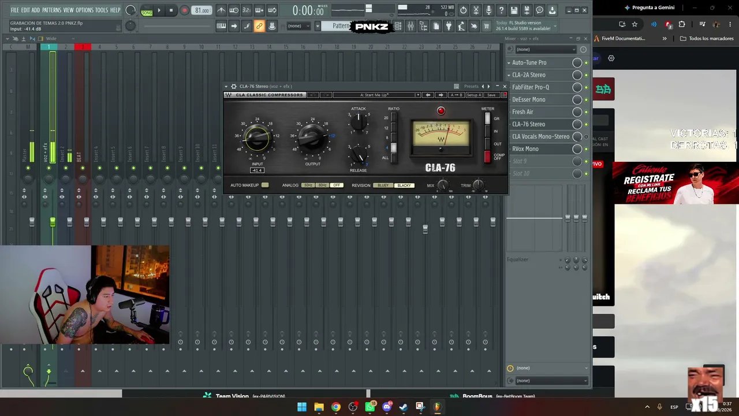
Task: Click the CLA-76 INPUT knob
Action: click(x=257, y=138)
